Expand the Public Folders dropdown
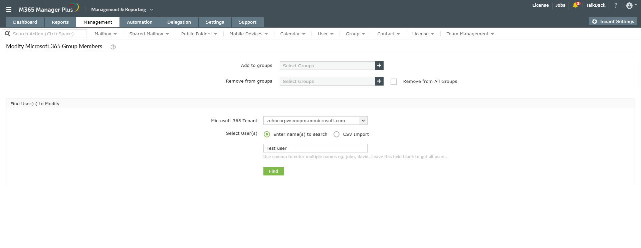Image resolution: width=641 pixels, height=248 pixels. pyautogui.click(x=199, y=34)
